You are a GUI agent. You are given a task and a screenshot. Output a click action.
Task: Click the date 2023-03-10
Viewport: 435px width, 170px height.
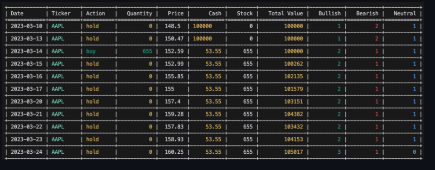(x=27, y=26)
